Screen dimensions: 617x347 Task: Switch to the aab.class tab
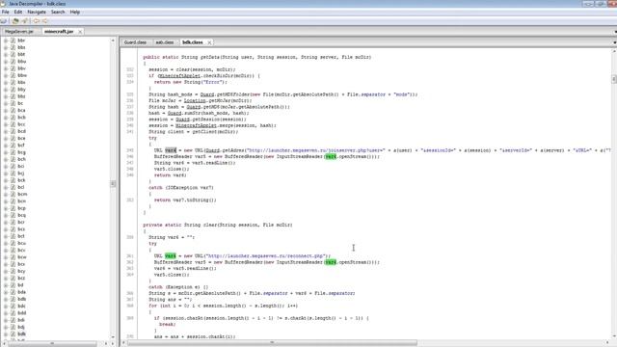(x=165, y=42)
